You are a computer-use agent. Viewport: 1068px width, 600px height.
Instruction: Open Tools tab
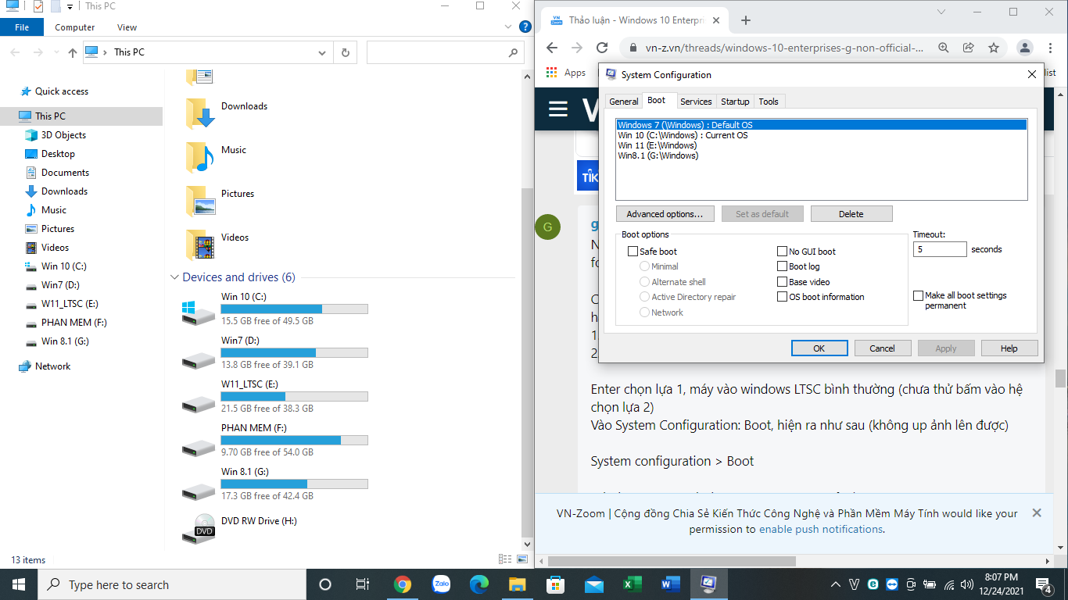(x=769, y=102)
